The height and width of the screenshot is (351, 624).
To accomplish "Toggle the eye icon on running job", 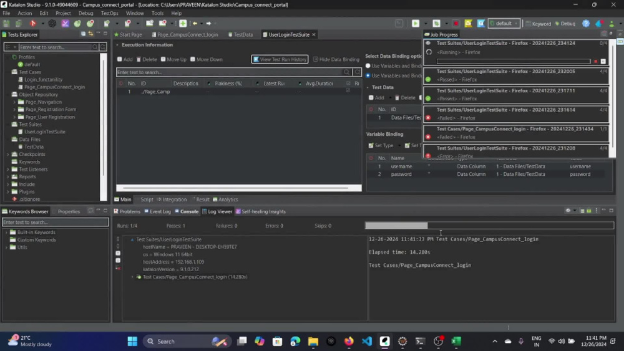I will [x=428, y=43].
